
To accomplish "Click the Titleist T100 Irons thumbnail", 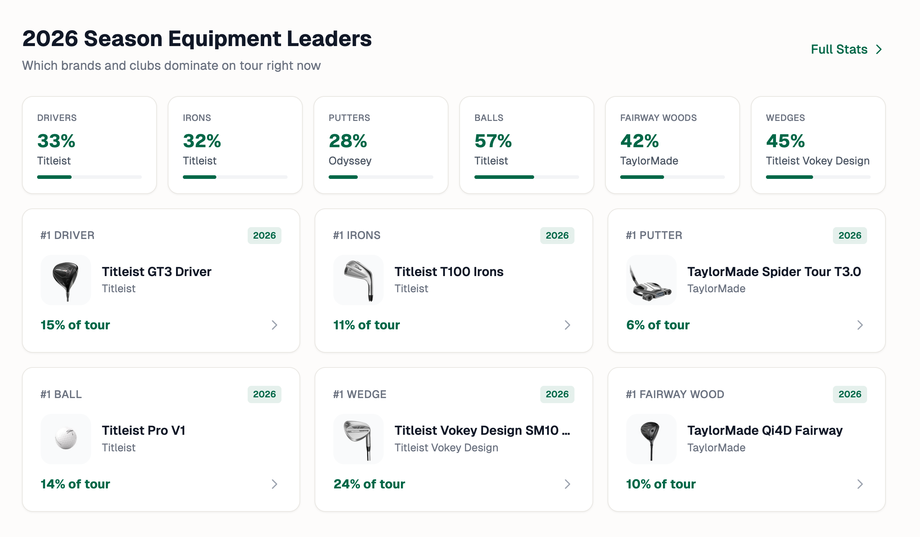I will (x=358, y=280).
